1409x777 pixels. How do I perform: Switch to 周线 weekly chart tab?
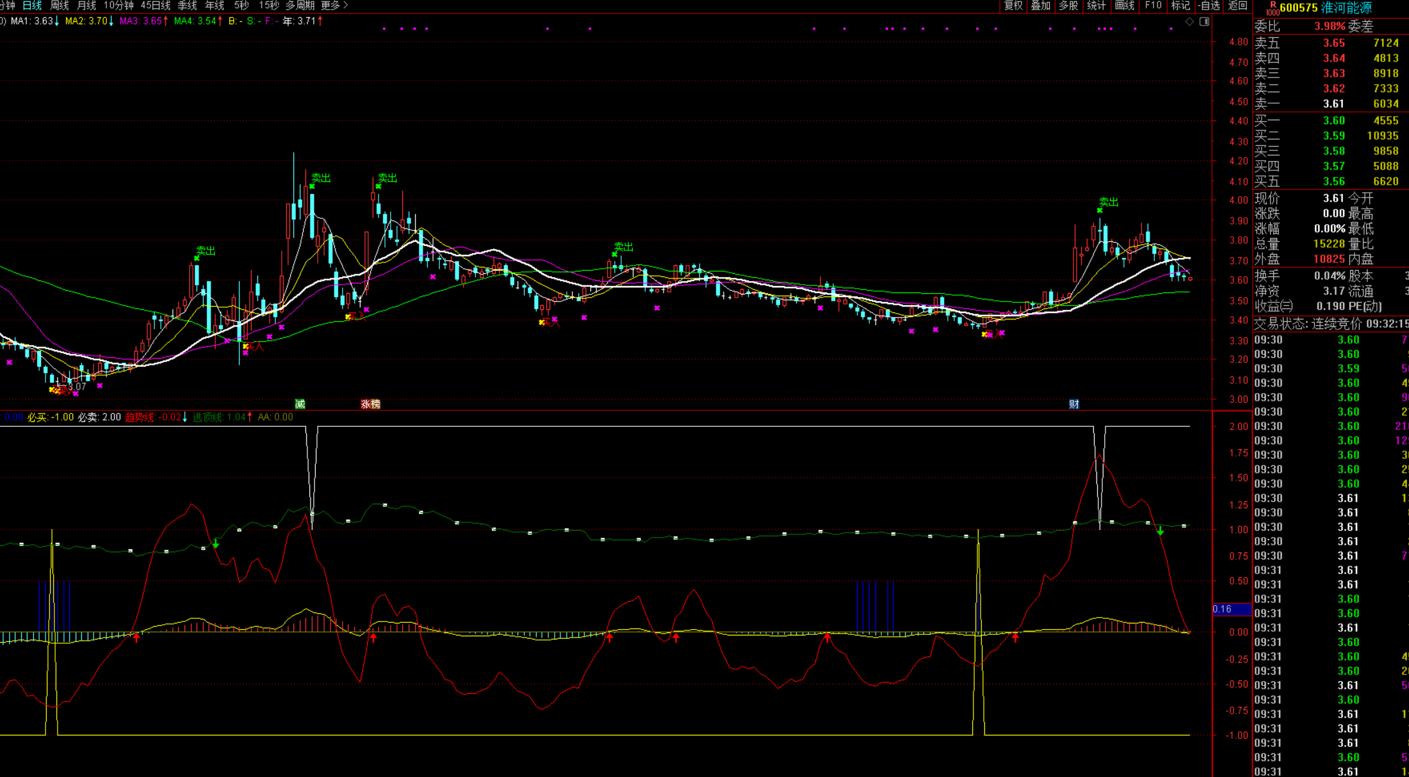[59, 6]
